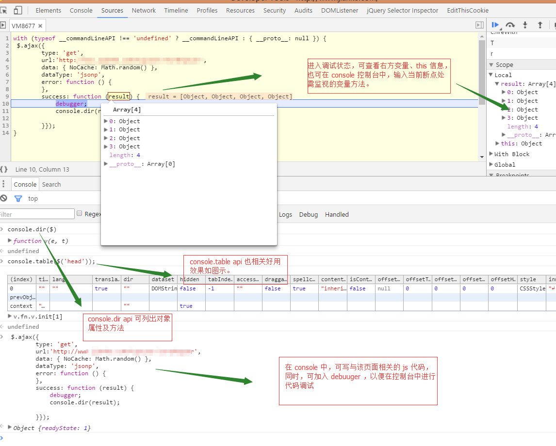Screen dimensions: 556x446
Task: Open the Profiles tab
Action: click(207, 10)
